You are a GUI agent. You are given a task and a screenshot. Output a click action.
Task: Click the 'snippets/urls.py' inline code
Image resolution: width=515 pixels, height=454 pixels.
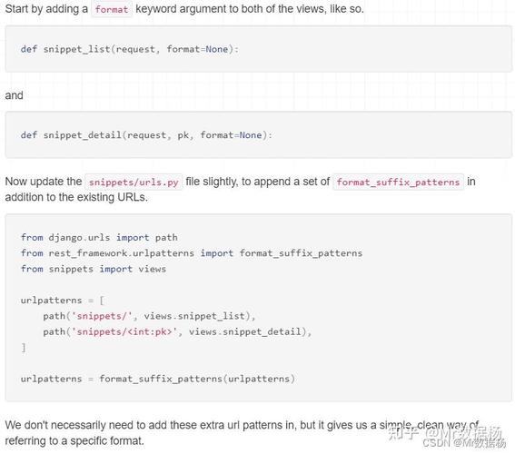[134, 182]
